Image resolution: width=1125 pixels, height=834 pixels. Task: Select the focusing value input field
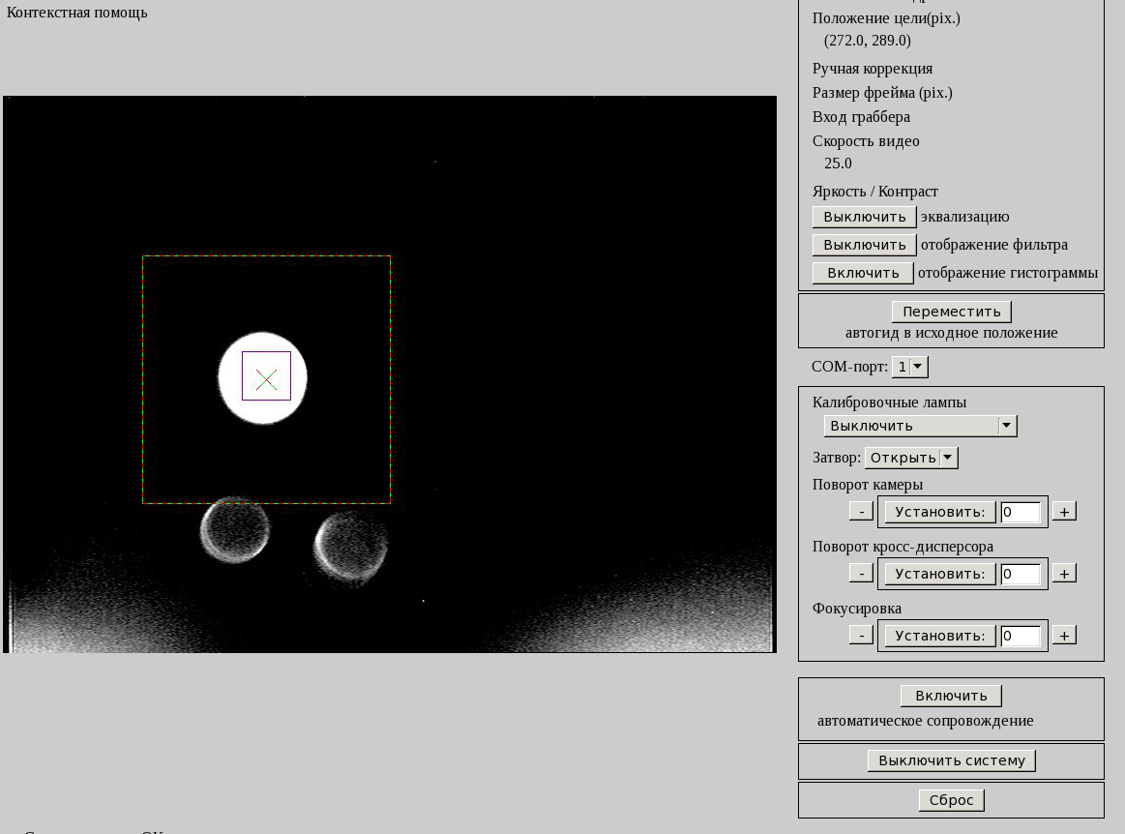[x=1021, y=636]
